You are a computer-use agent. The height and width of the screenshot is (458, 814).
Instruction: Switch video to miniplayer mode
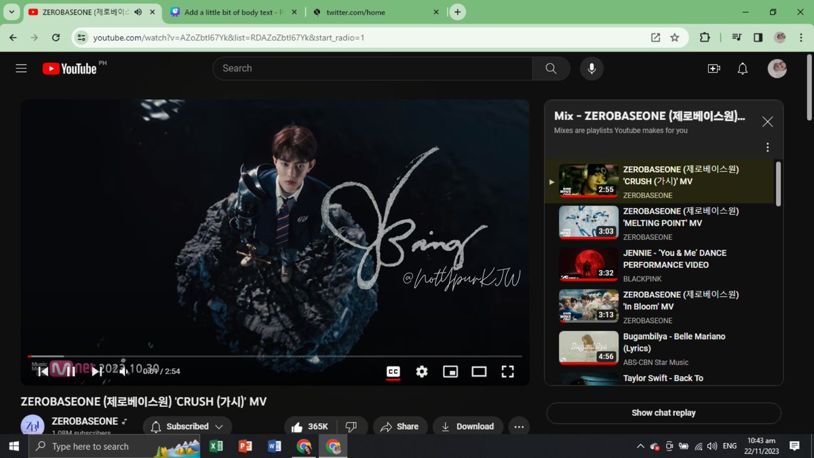pyautogui.click(x=450, y=371)
